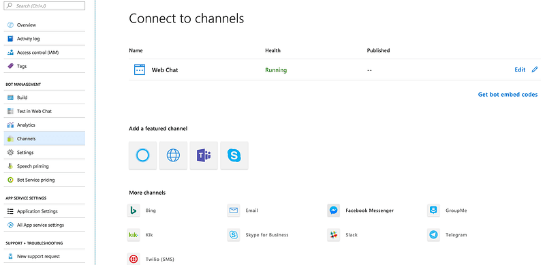Click the purple Tags icon
The width and height of the screenshot is (545, 265).
pyautogui.click(x=10, y=66)
